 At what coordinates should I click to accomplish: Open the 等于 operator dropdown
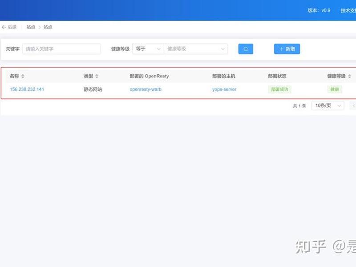click(x=148, y=49)
